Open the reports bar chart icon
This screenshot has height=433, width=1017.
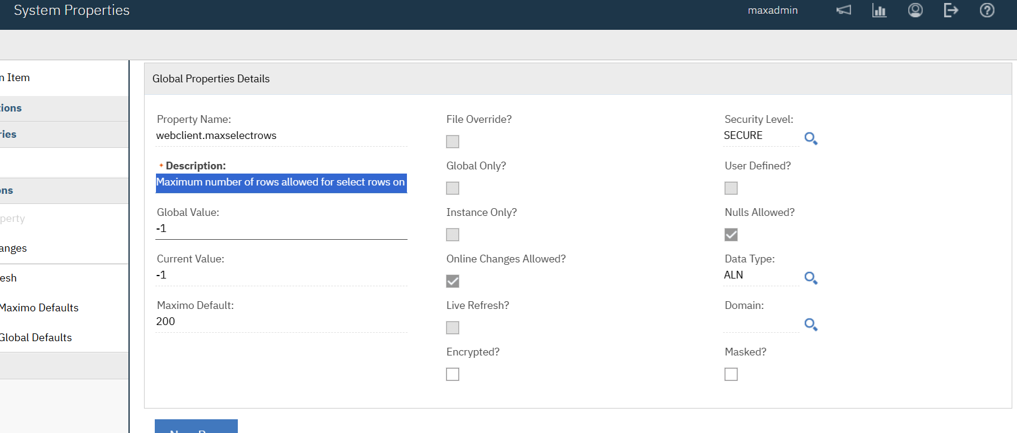point(879,10)
